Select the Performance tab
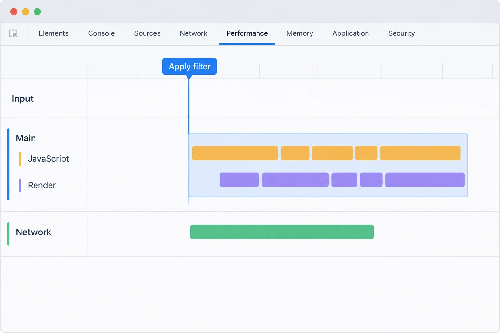This screenshot has width=500, height=333. [247, 33]
